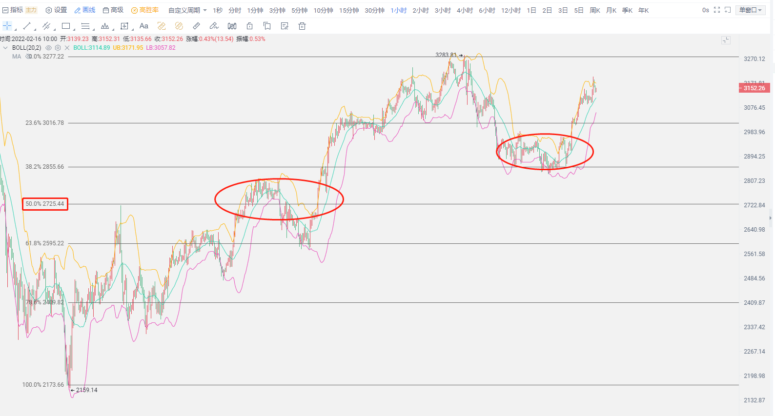Switch to the 1分钟 timeframe
Viewport: 775px width, 416px height.
[255, 10]
